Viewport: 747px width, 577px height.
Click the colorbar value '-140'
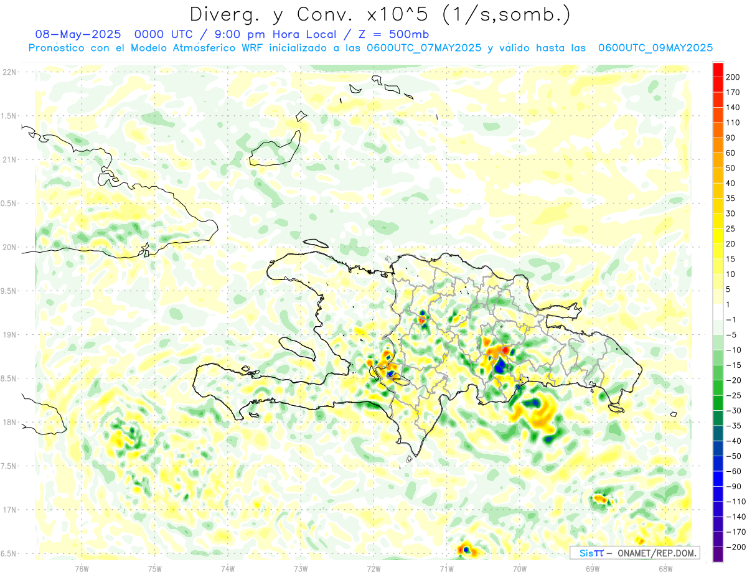coord(736,517)
